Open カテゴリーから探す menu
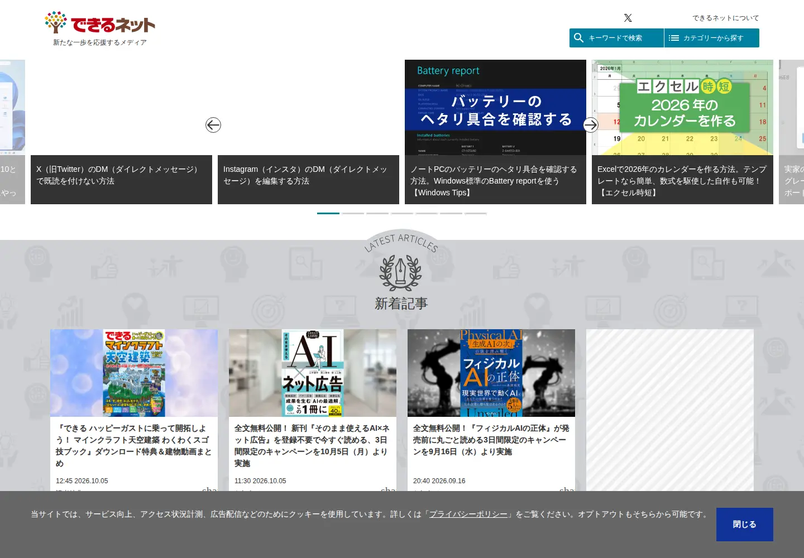 712,38
